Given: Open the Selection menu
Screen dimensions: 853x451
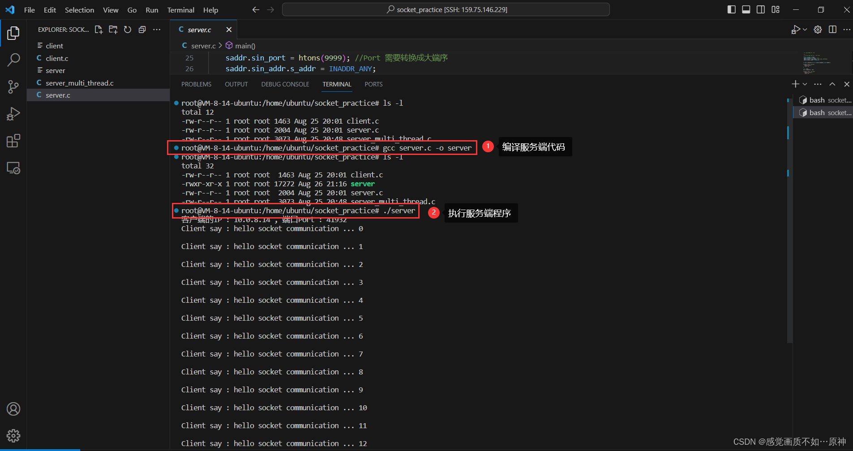Looking at the screenshot, I should click(79, 10).
